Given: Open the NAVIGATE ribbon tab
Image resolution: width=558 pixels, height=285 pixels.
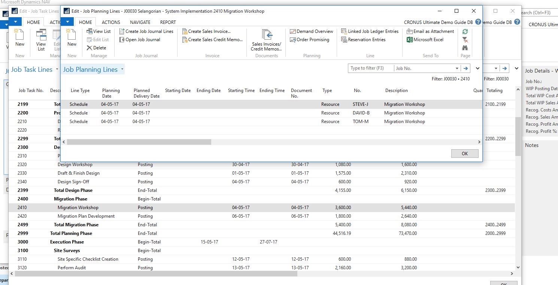Looking at the screenshot, I should pos(140,22).
